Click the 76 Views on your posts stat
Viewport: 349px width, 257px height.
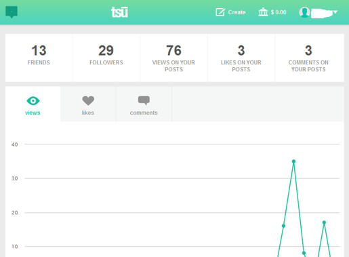(173, 58)
